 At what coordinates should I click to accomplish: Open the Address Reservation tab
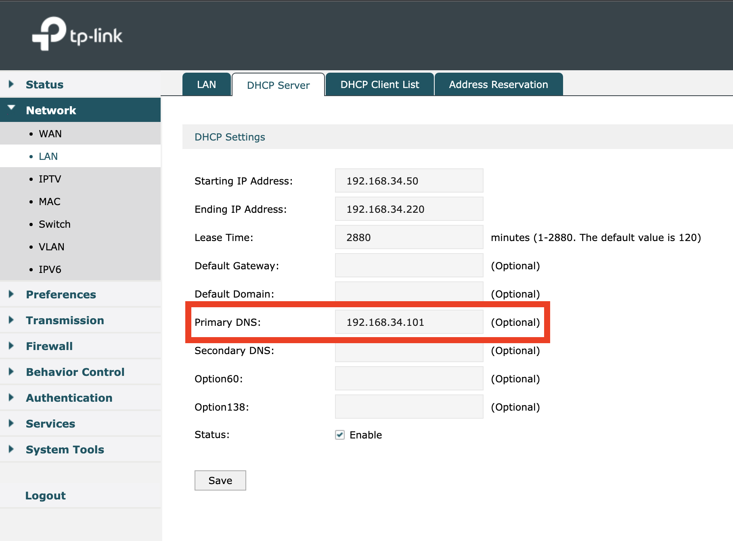click(498, 84)
